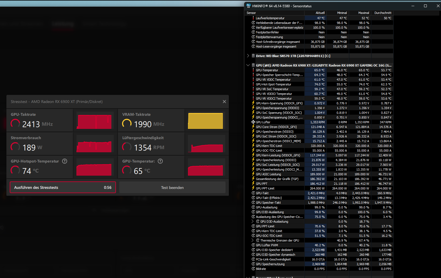This screenshot has width=441, height=278.
Task: Click the Maximal column header
Action: [360, 13]
